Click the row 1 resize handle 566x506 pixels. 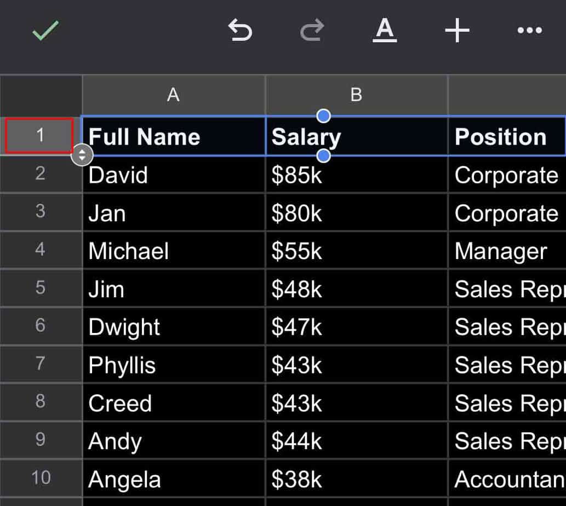pyautogui.click(x=82, y=155)
